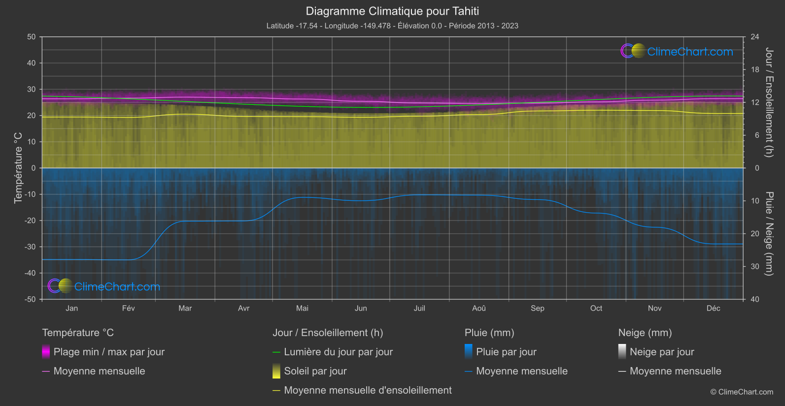This screenshot has height=406, width=785.
Task: Click the temperature 'Moyenne mensuelle' magenta legend entry
Action: [x=94, y=371]
